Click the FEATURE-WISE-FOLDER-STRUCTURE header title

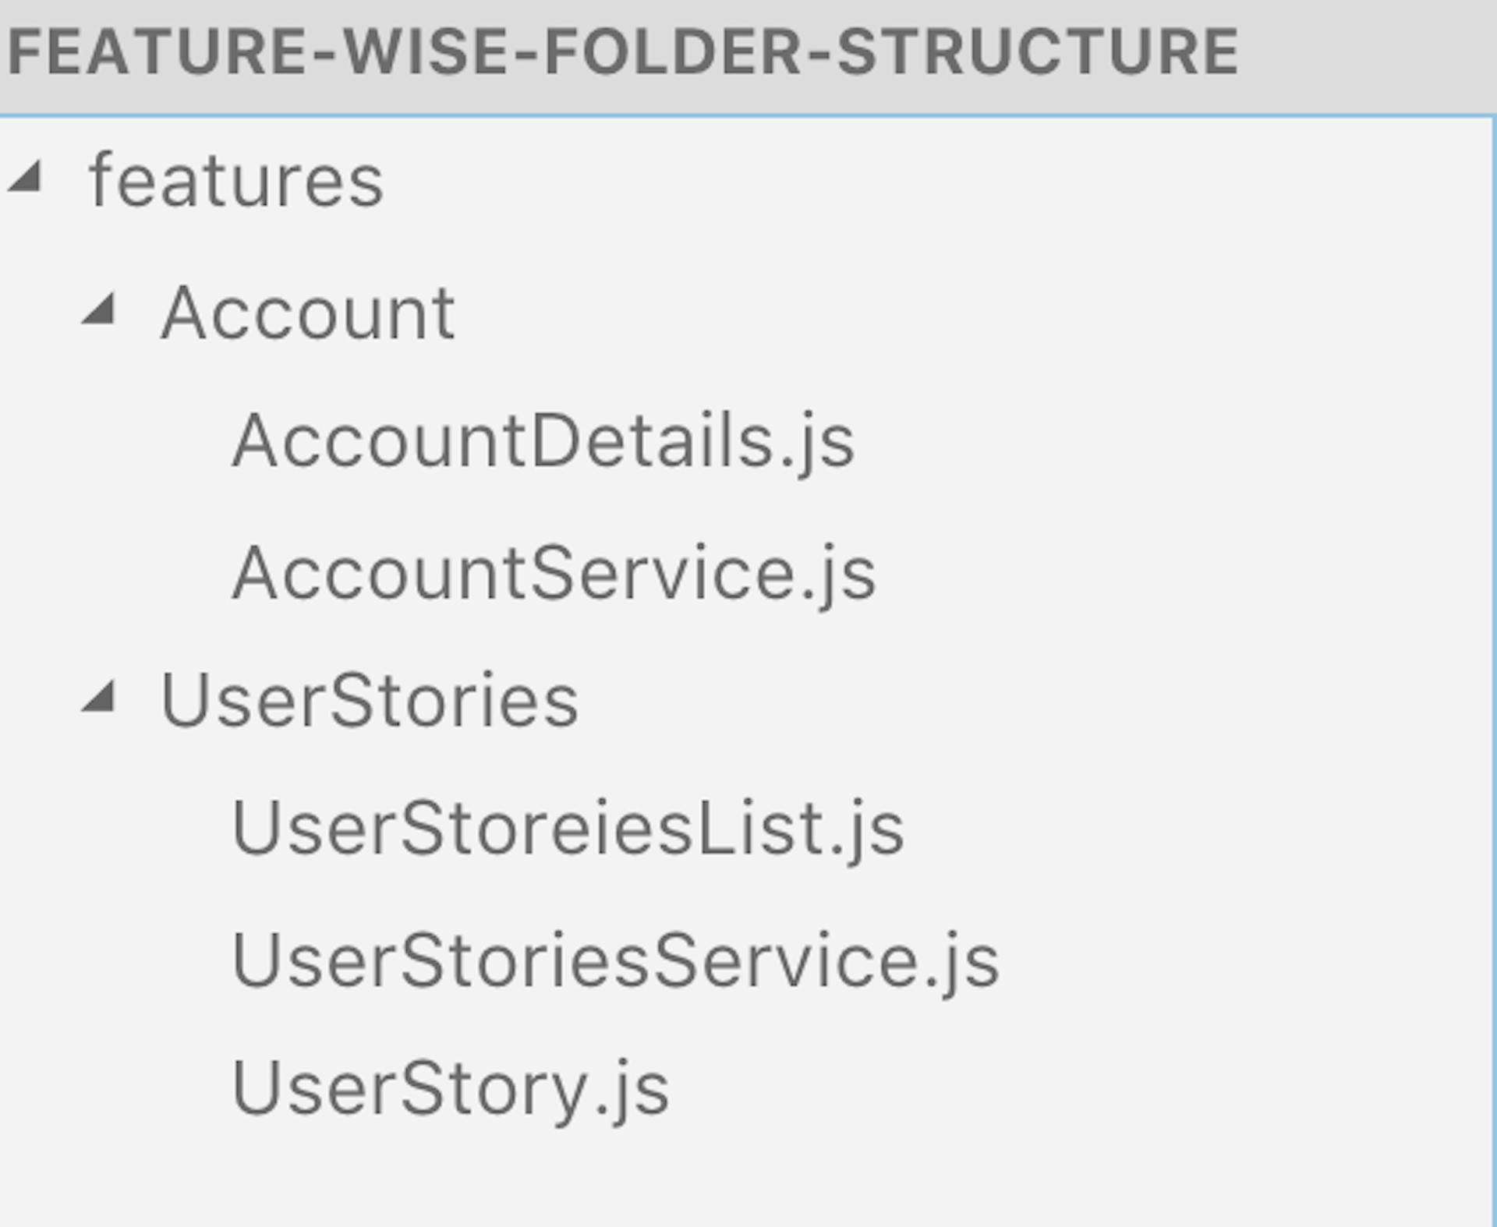(622, 53)
